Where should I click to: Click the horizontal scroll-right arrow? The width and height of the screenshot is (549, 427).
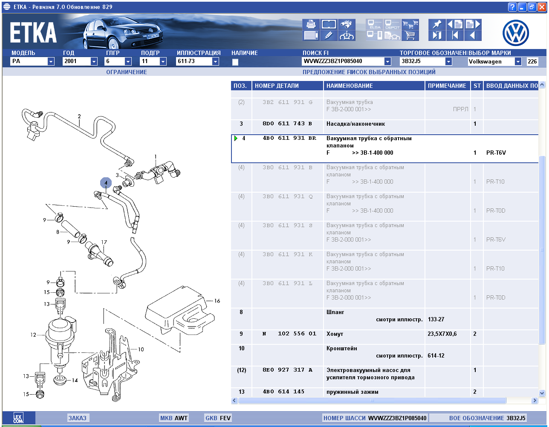[535, 401]
